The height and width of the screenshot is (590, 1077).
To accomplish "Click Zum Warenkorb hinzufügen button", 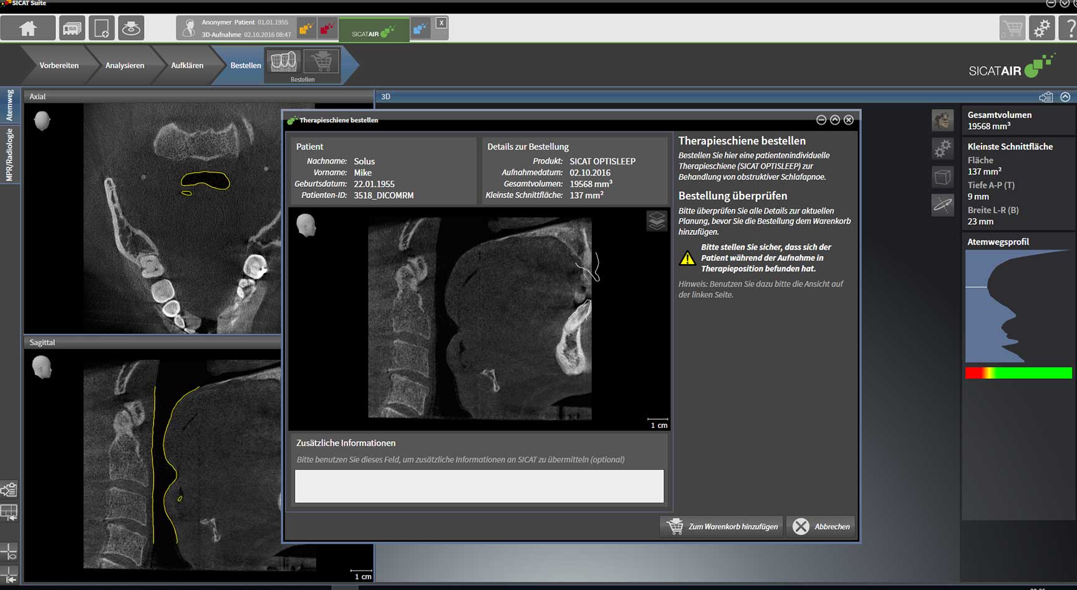I will (722, 526).
